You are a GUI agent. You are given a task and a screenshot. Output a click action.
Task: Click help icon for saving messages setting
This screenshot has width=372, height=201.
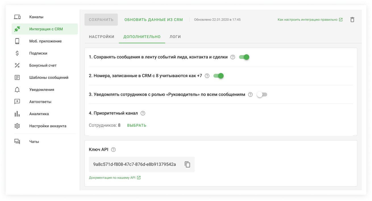233,57
